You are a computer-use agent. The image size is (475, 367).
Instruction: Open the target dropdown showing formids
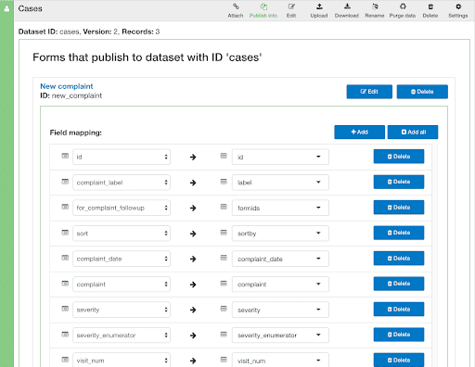pyautogui.click(x=280, y=208)
